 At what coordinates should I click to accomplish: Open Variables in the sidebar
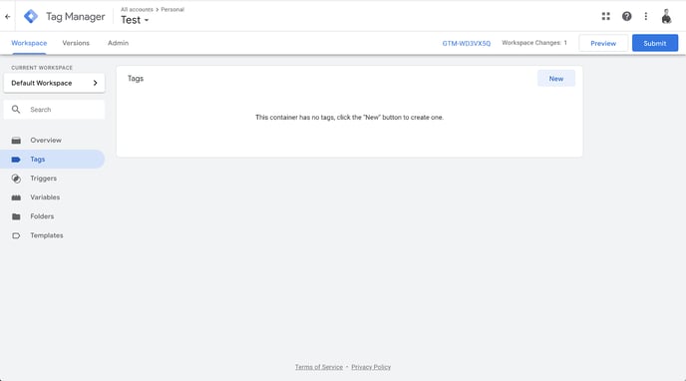[x=53, y=197]
